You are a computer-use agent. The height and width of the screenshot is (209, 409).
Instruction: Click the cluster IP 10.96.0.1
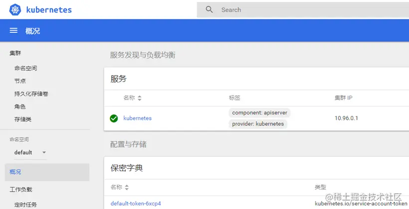point(346,118)
